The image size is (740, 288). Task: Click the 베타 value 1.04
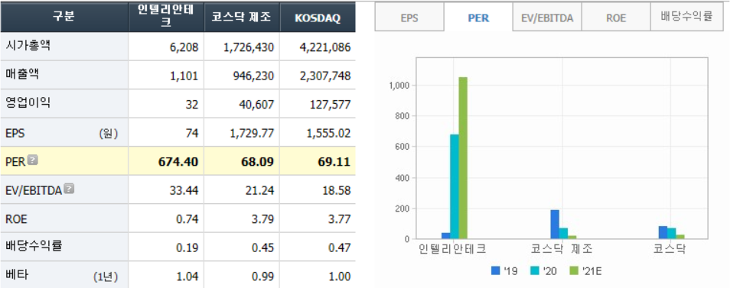pos(187,277)
